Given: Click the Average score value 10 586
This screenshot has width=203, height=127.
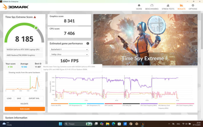Looking at the screenshot, I should (24, 67).
